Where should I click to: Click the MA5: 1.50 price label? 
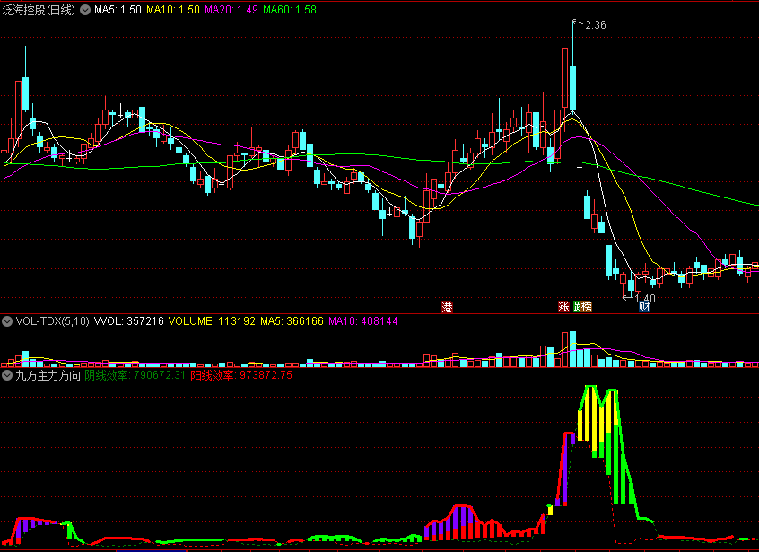pyautogui.click(x=118, y=10)
